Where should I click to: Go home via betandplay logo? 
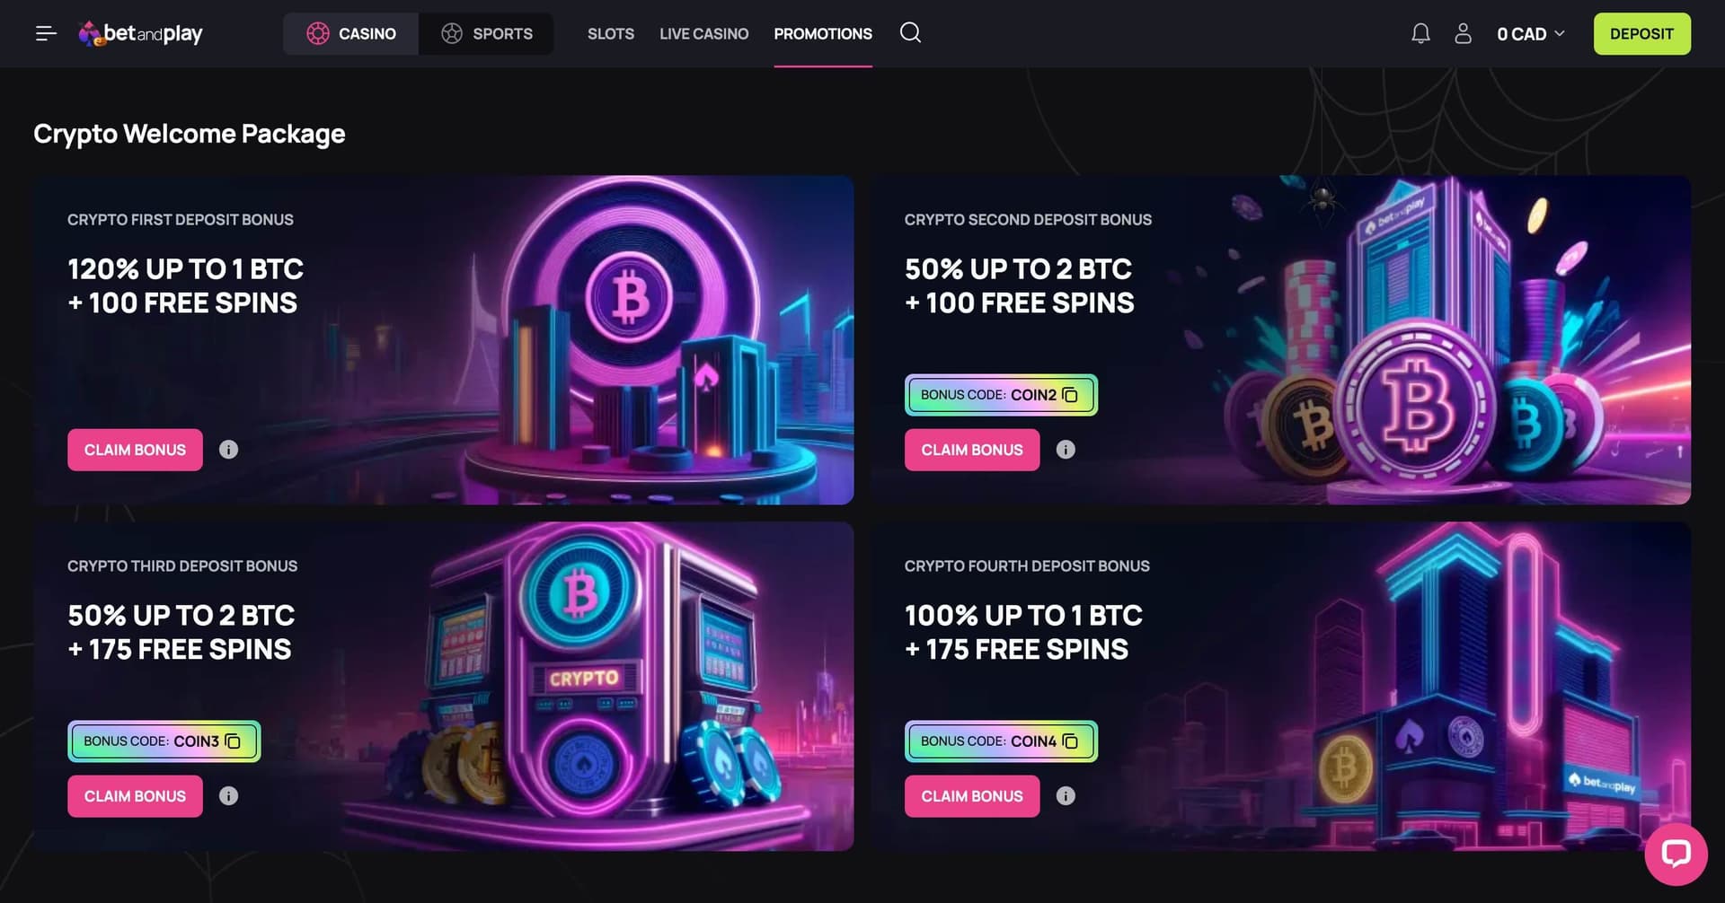click(x=141, y=34)
